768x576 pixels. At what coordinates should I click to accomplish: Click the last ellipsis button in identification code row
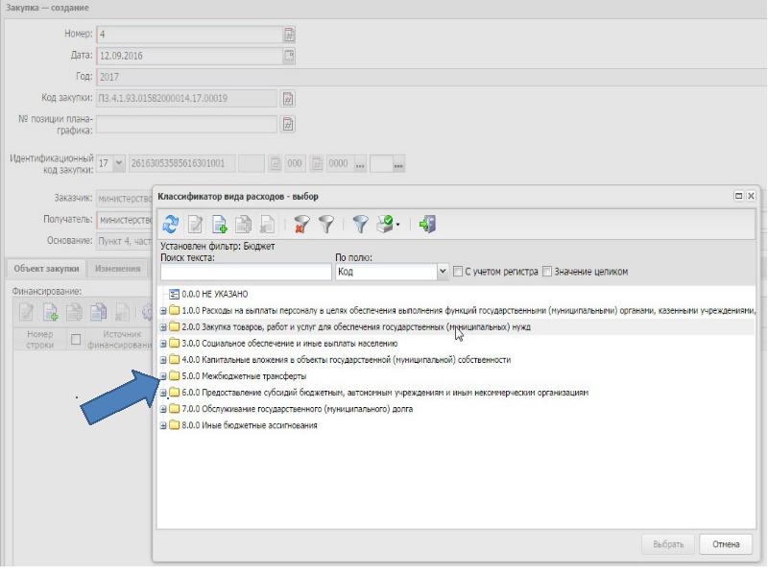398,164
